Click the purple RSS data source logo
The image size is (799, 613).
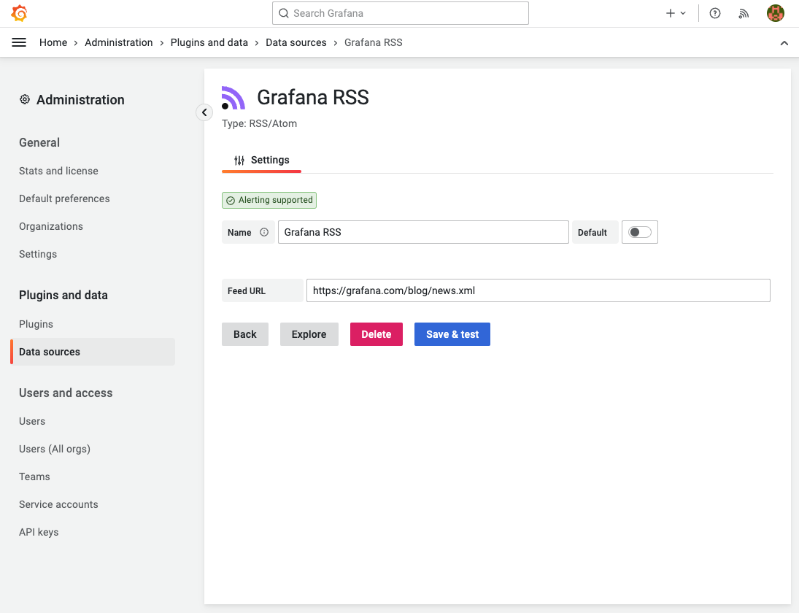pos(233,98)
